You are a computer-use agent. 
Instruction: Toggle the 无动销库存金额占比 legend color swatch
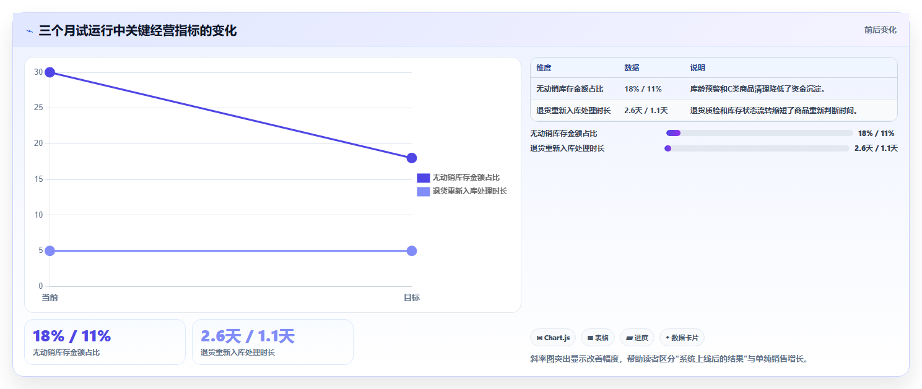424,177
